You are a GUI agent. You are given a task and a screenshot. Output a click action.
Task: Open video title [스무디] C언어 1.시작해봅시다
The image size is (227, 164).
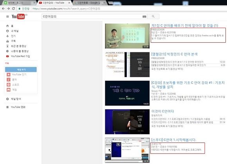(x=174, y=140)
